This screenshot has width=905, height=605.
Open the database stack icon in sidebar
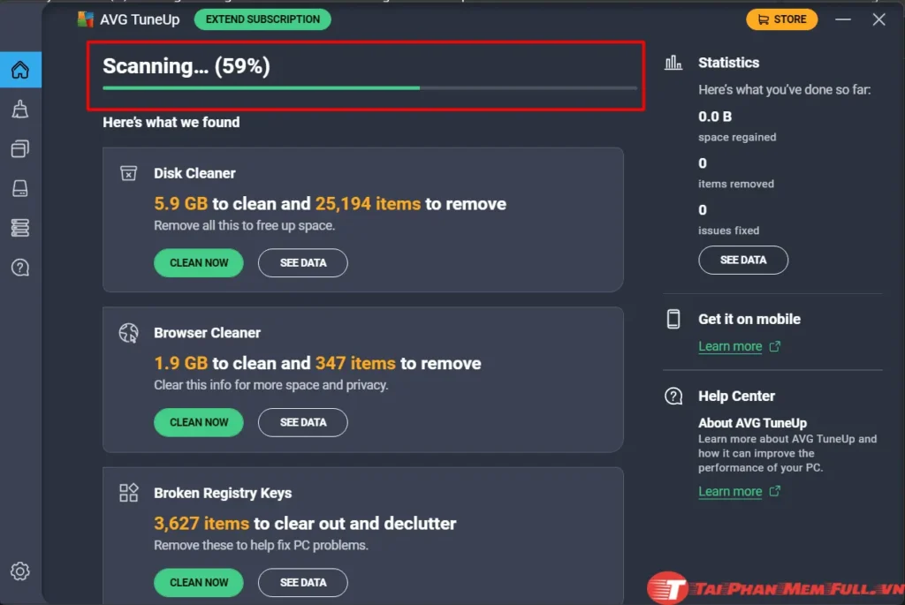coord(20,228)
